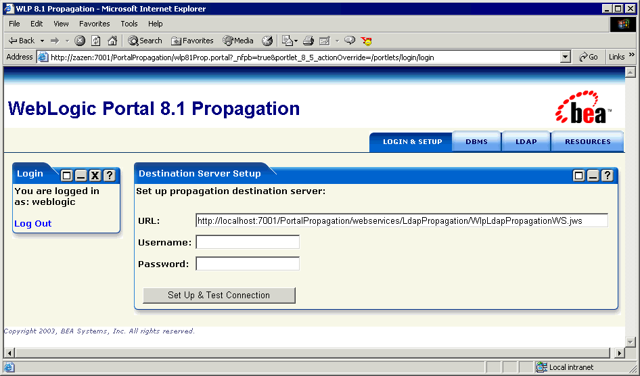
Task: Expand the Address bar dropdown arrow
Action: 566,57
